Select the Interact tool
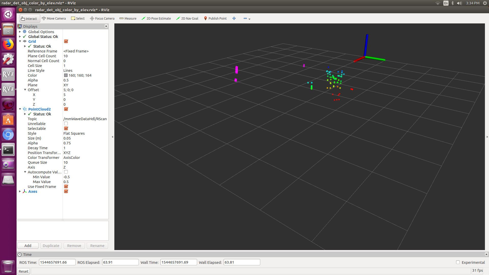The image size is (489, 275). pos(29,19)
